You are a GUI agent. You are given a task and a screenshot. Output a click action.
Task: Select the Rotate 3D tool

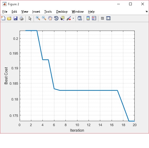[x=56, y=18]
